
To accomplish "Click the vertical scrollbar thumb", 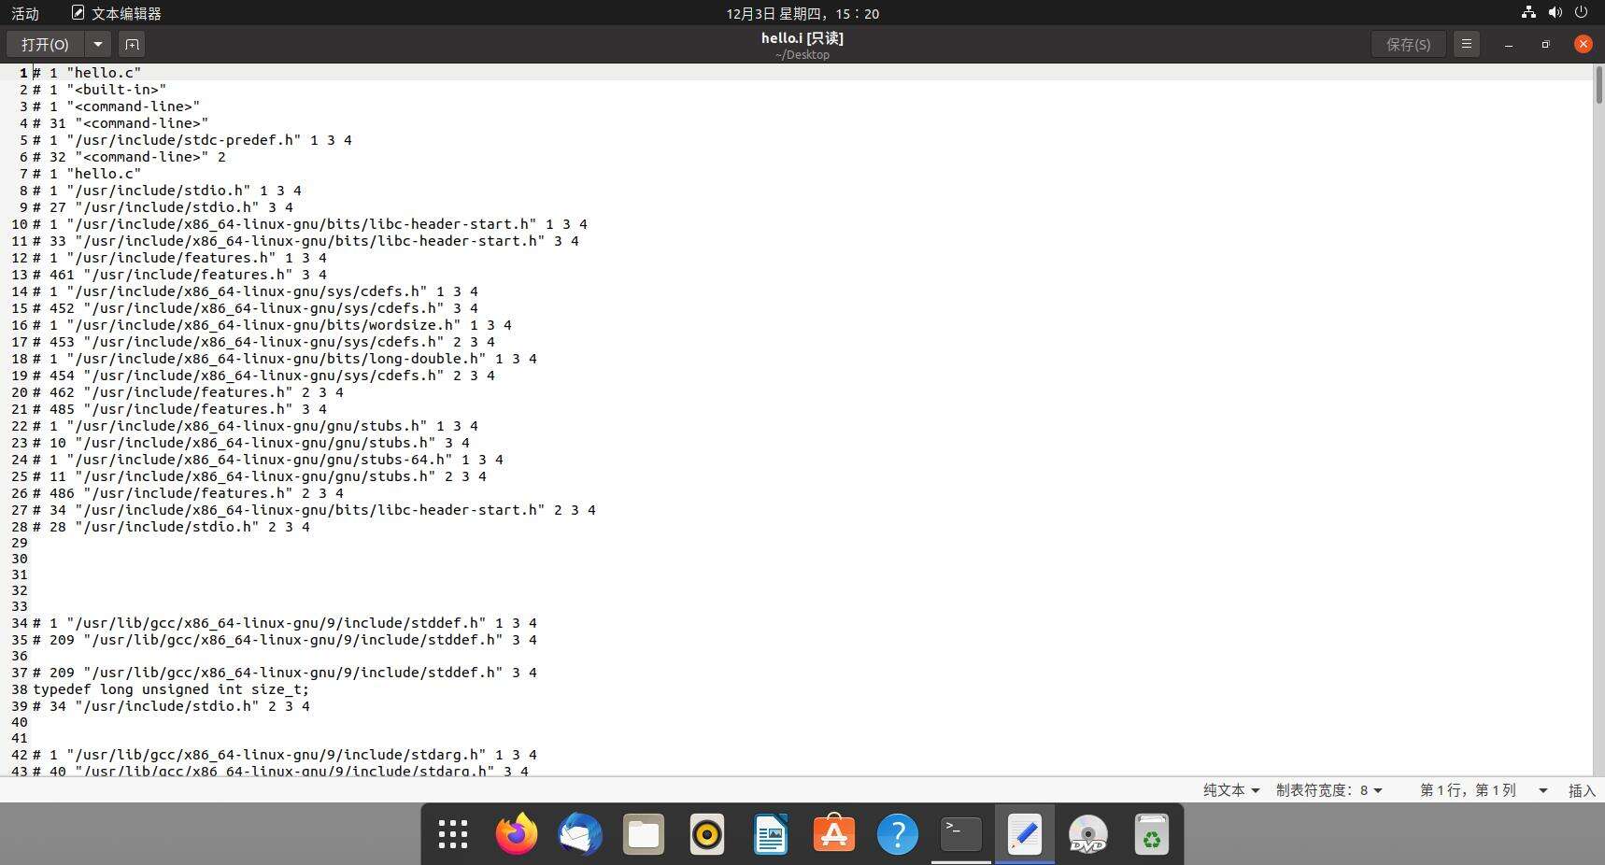I will [x=1598, y=86].
